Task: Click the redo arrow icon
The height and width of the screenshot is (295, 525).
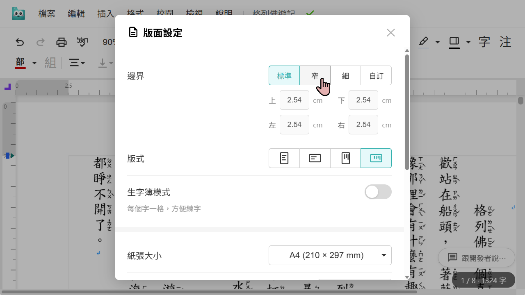Action: pyautogui.click(x=41, y=42)
